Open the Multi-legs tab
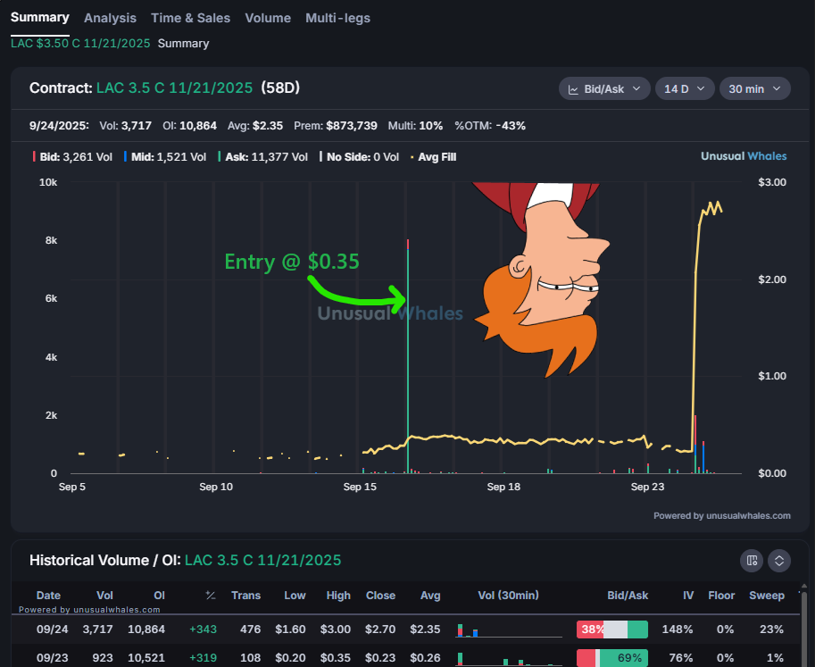Screen dimensions: 815x667 point(337,18)
